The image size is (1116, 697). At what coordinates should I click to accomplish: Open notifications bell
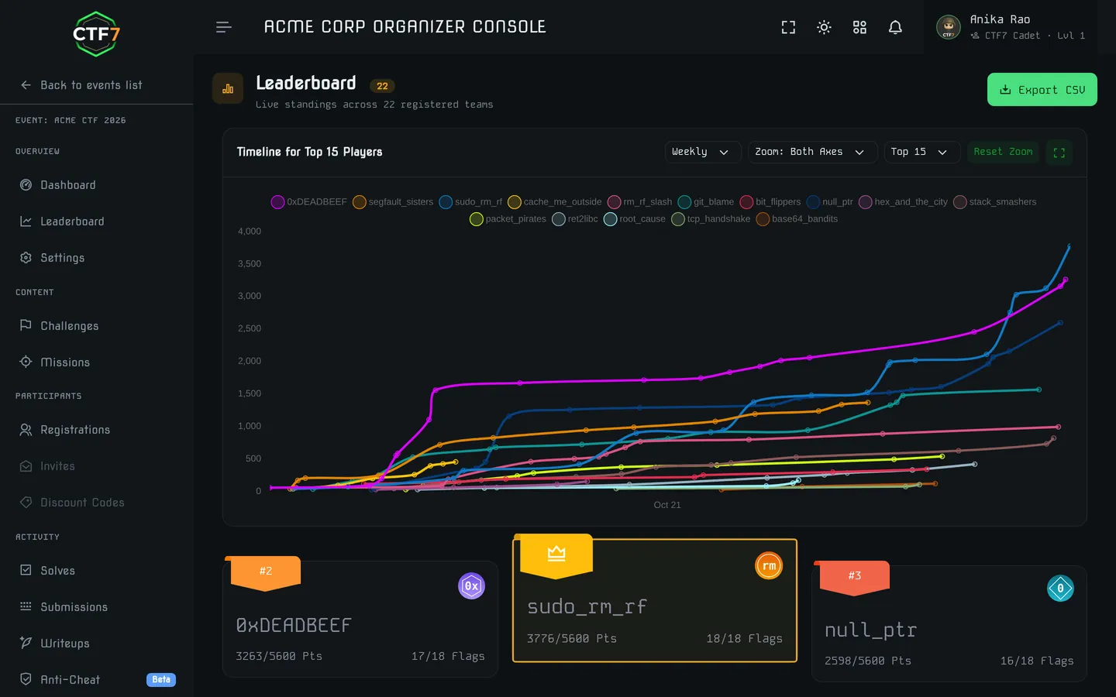[x=895, y=27]
